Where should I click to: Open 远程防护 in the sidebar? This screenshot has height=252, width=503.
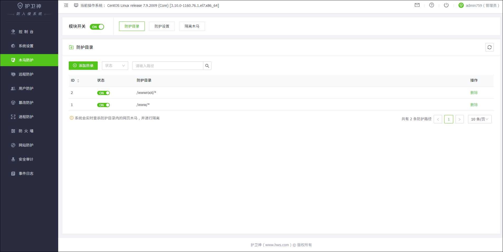pyautogui.click(x=29, y=74)
